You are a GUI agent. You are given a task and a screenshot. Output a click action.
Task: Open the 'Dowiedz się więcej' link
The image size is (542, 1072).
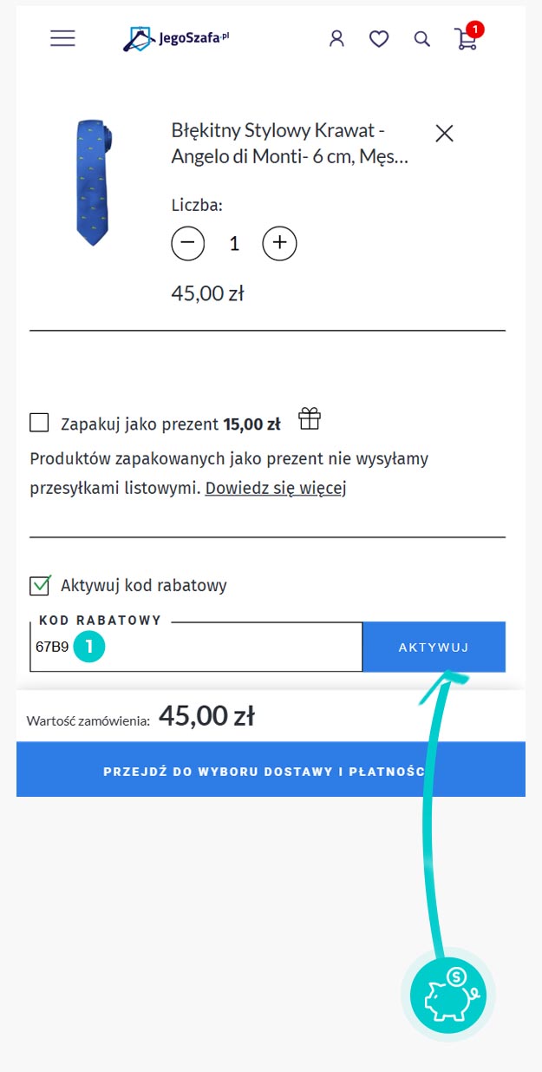[x=276, y=488]
